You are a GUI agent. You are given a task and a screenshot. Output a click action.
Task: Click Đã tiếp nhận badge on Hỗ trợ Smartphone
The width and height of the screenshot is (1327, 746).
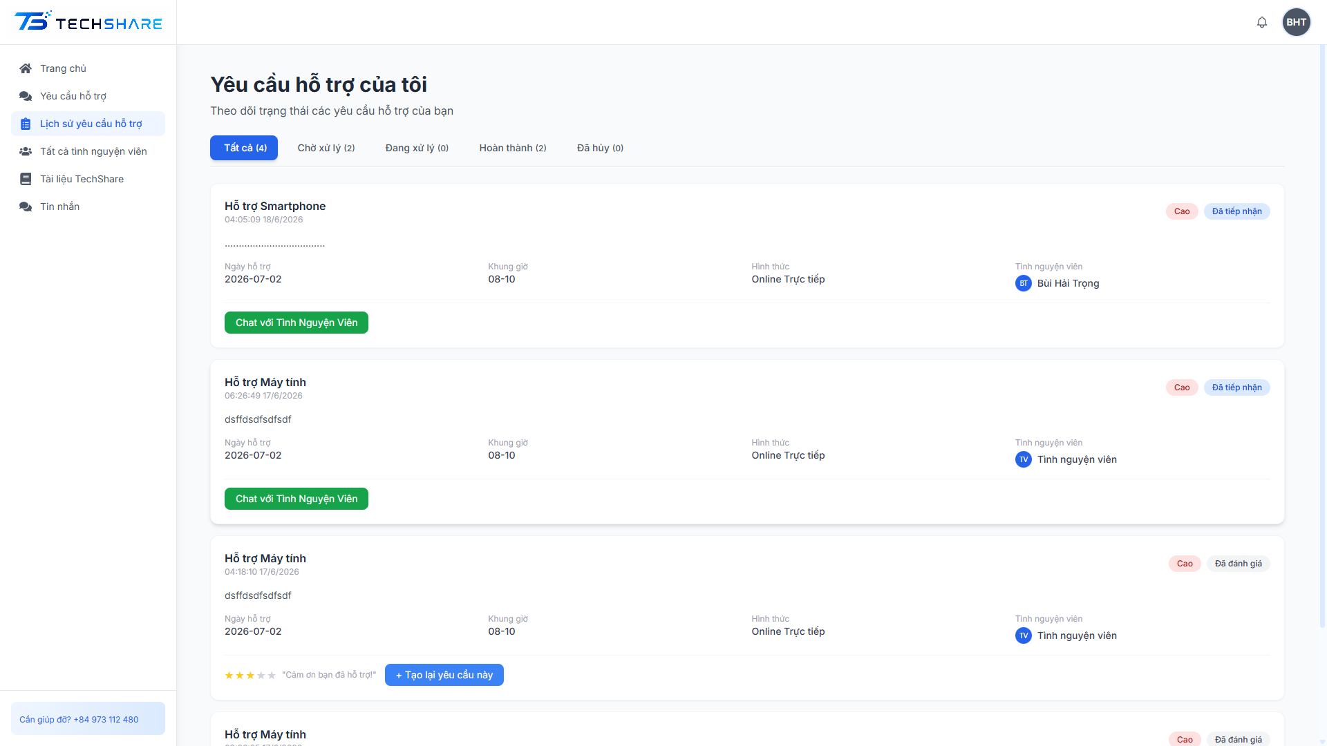[1237, 211]
